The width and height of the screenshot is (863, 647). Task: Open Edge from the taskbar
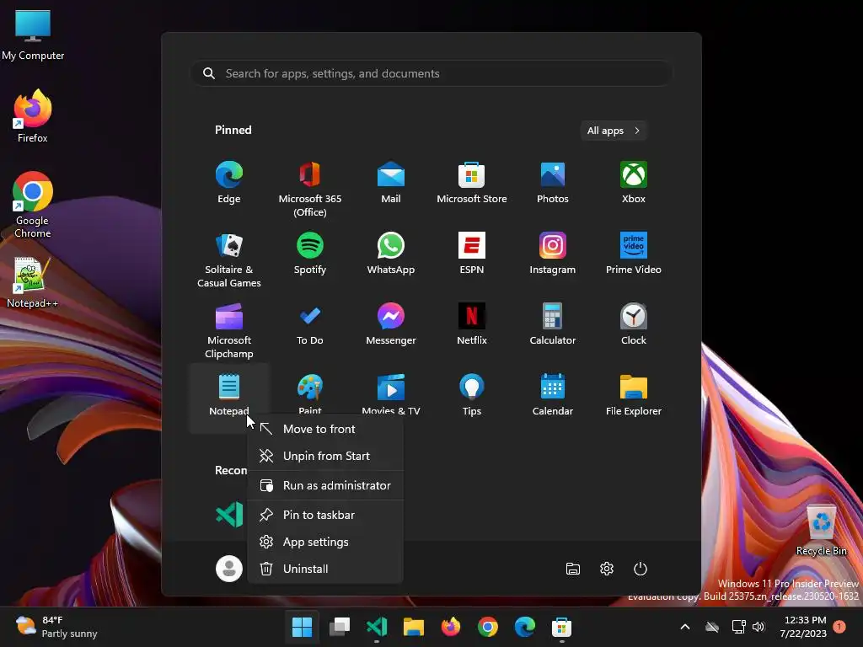pyautogui.click(x=525, y=627)
